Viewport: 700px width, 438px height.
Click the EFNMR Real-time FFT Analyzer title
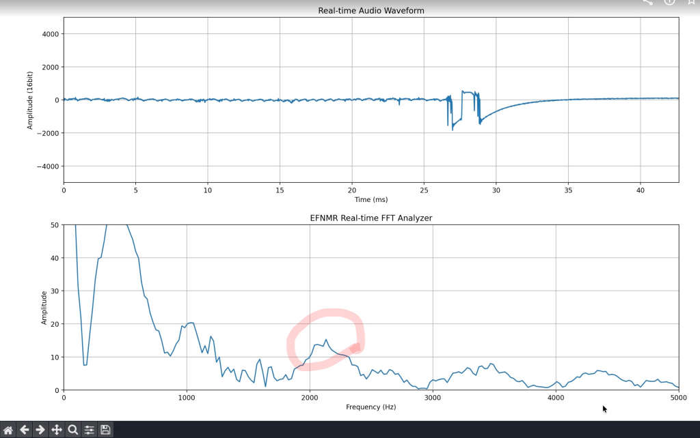point(371,218)
